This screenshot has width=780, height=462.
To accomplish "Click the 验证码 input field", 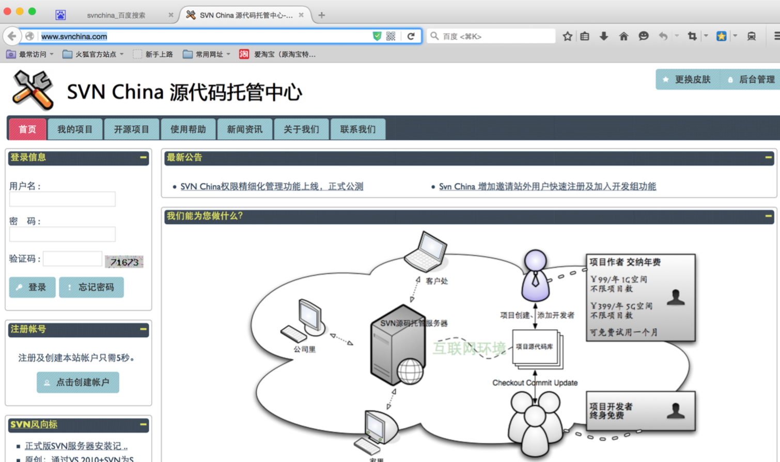I will click(x=72, y=258).
